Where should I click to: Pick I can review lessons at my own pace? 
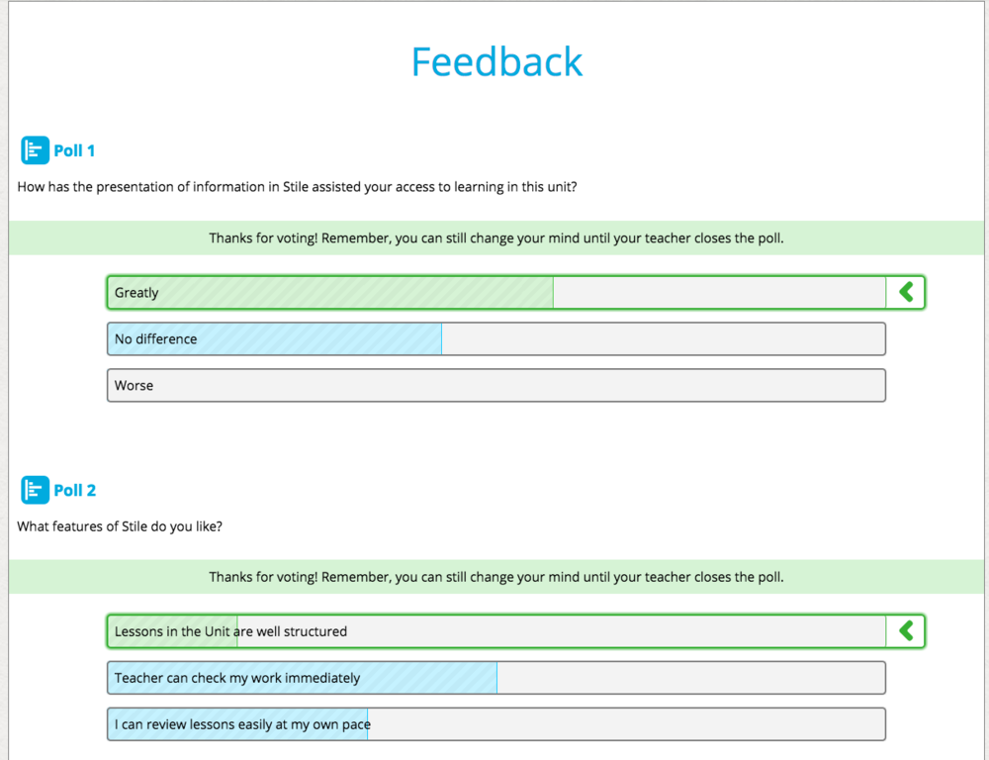point(396,724)
